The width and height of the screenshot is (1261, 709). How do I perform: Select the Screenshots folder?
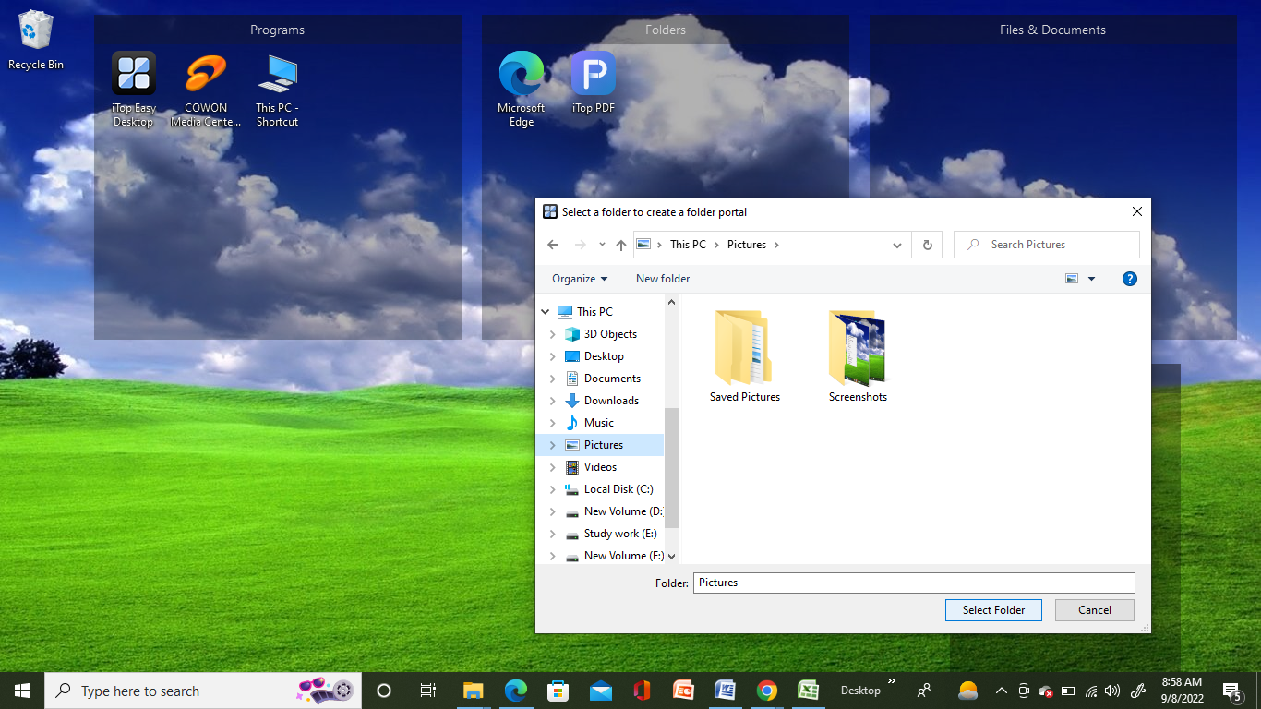[858, 357]
